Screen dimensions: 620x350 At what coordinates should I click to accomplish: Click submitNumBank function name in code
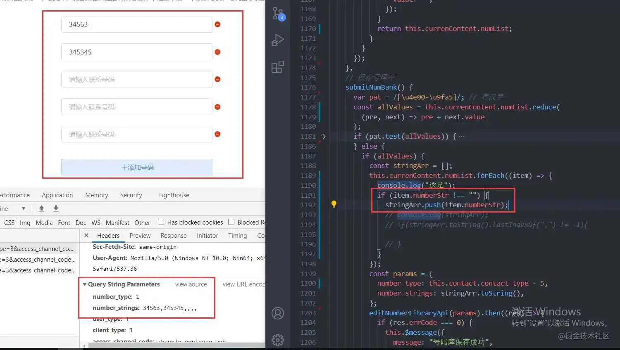click(371, 87)
